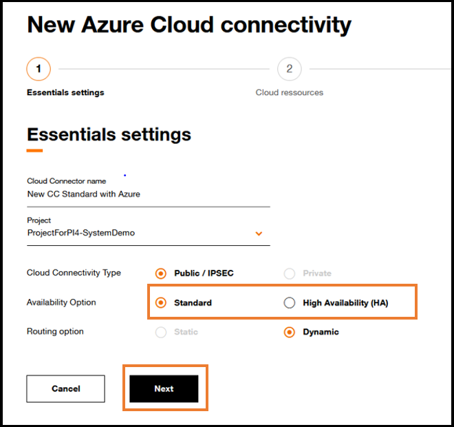
Task: Click the large Essentials settings section heading
Action: pyautogui.click(x=109, y=135)
